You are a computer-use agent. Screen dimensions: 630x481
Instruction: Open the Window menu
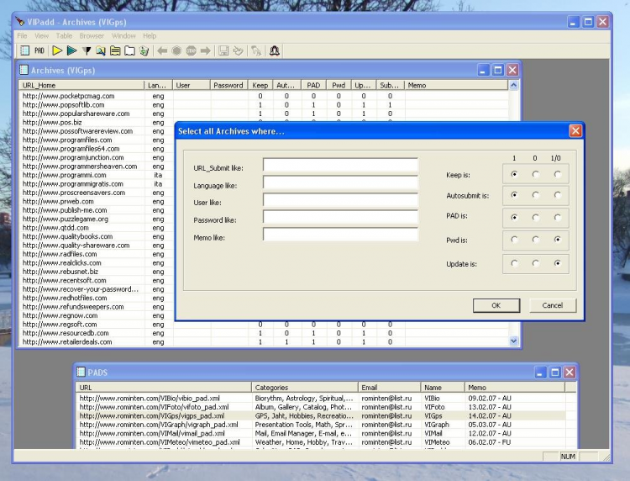(x=123, y=36)
